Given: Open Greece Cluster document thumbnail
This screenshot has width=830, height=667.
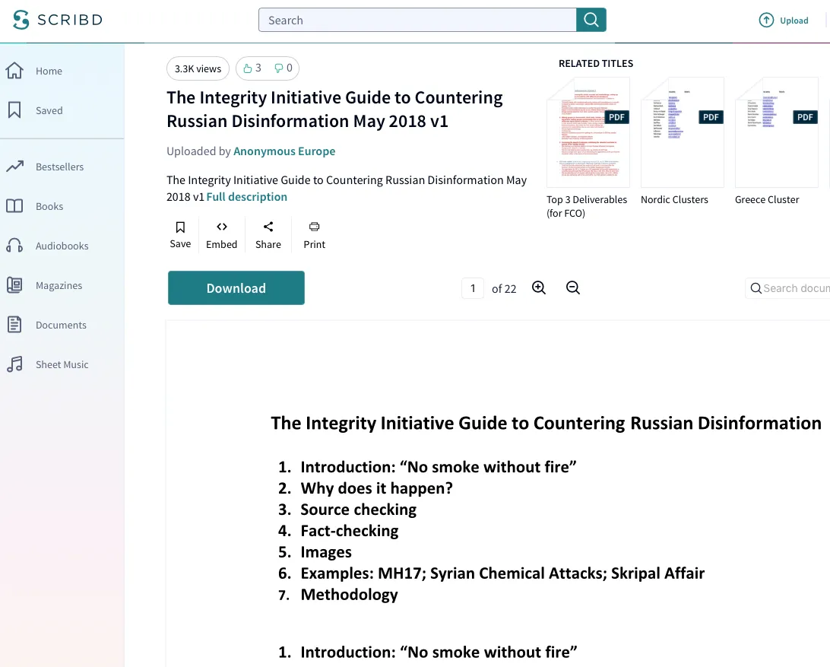Looking at the screenshot, I should pos(777,132).
